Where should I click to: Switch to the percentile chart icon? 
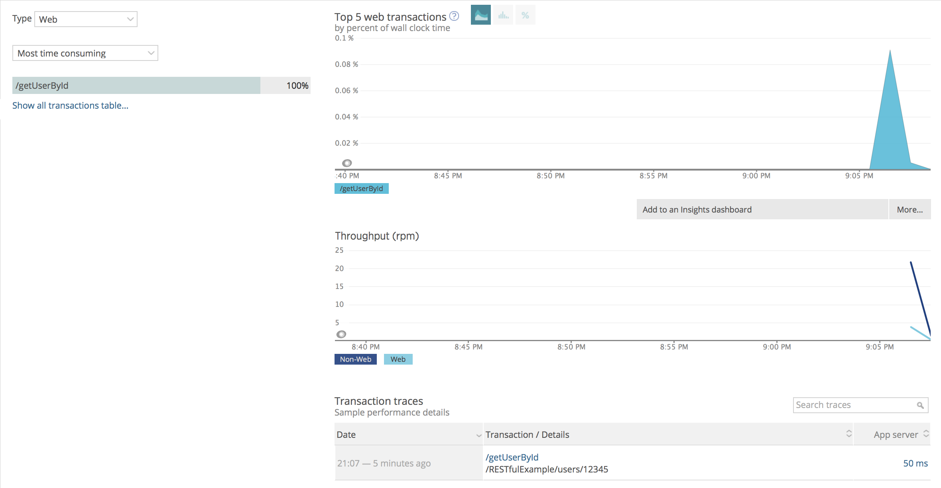(x=525, y=15)
